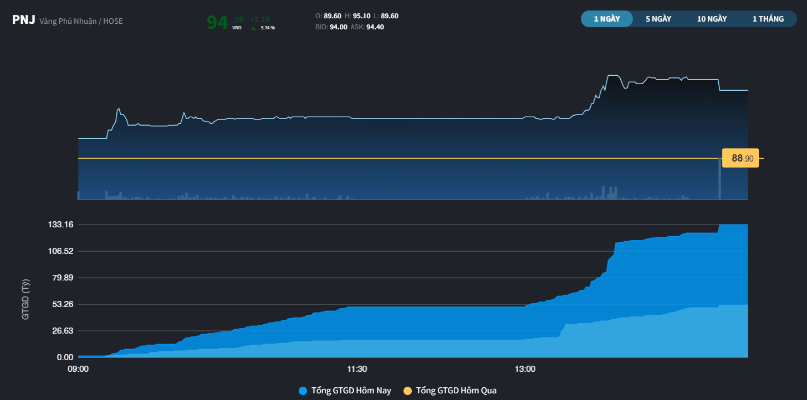
Task: Click the blue legend dot for Hôm Nay
Action: [303, 391]
